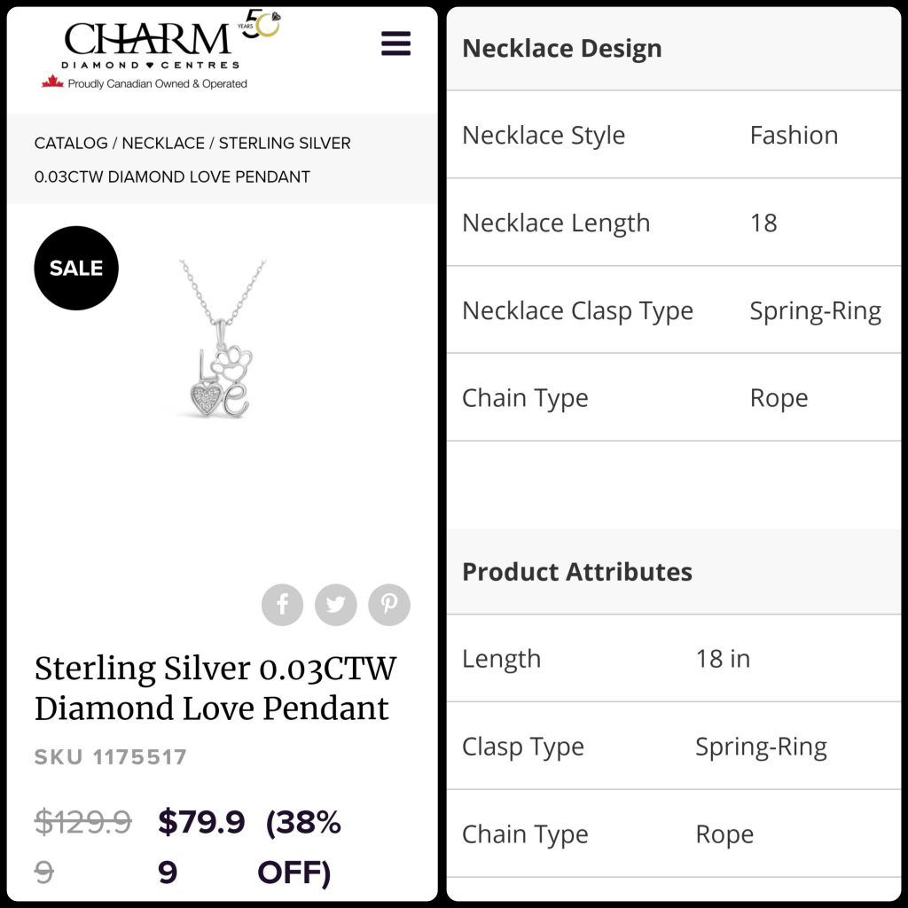Click the 50 years anniversary emblem
The width and height of the screenshot is (908, 908).
point(262,25)
